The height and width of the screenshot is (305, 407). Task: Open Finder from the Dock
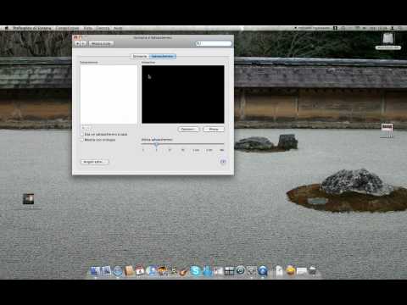[x=95, y=271]
